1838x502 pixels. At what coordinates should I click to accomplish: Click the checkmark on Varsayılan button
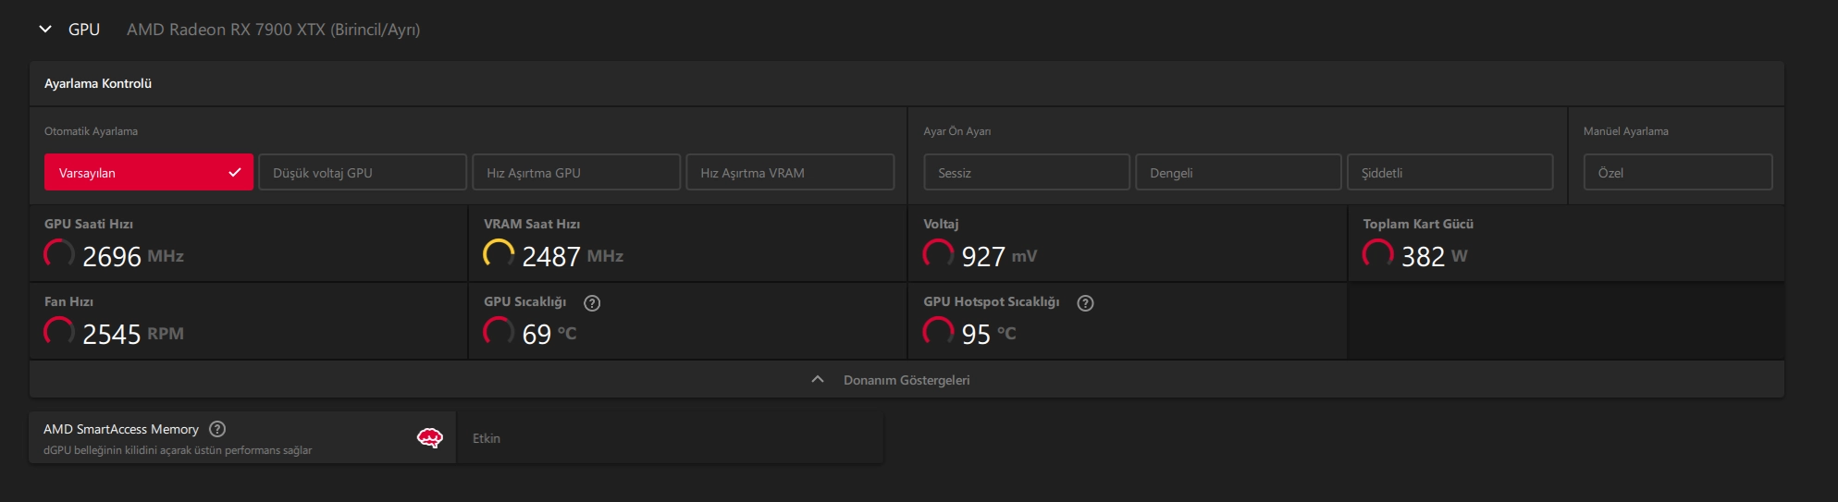(x=235, y=172)
